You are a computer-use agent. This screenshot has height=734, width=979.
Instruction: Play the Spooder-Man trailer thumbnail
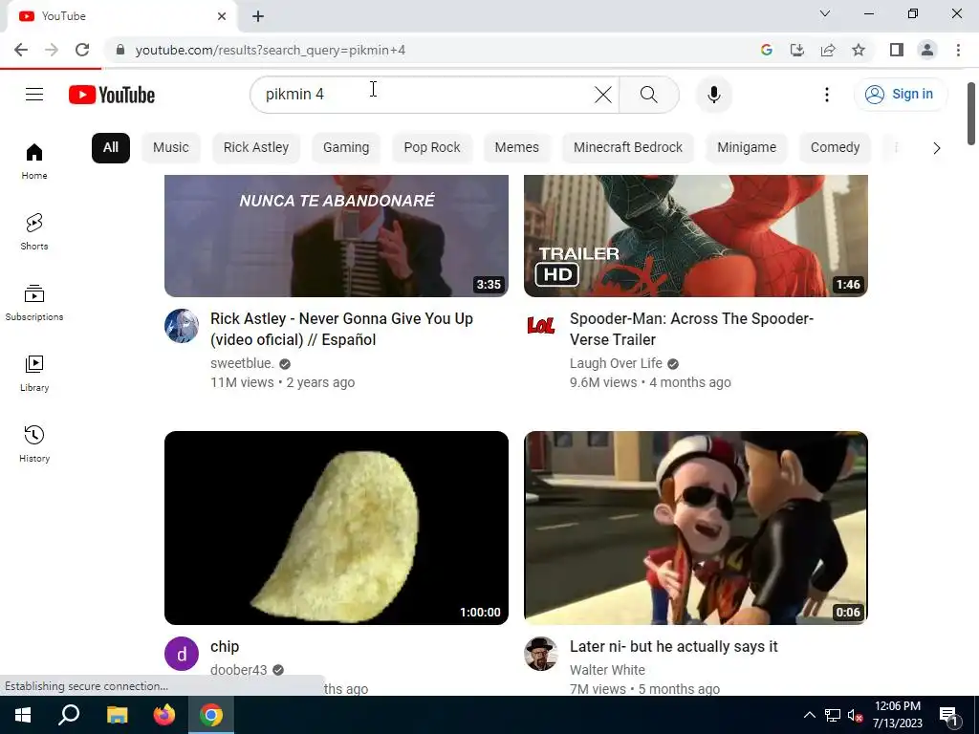(x=696, y=236)
